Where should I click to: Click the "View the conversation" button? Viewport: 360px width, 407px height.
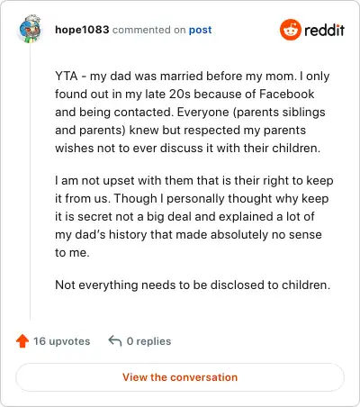pos(180,377)
